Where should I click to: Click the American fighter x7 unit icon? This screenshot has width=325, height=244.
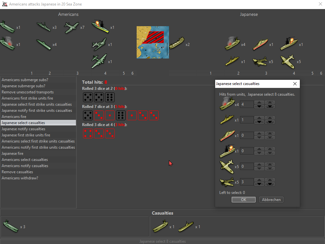pyautogui.click(x=71, y=27)
